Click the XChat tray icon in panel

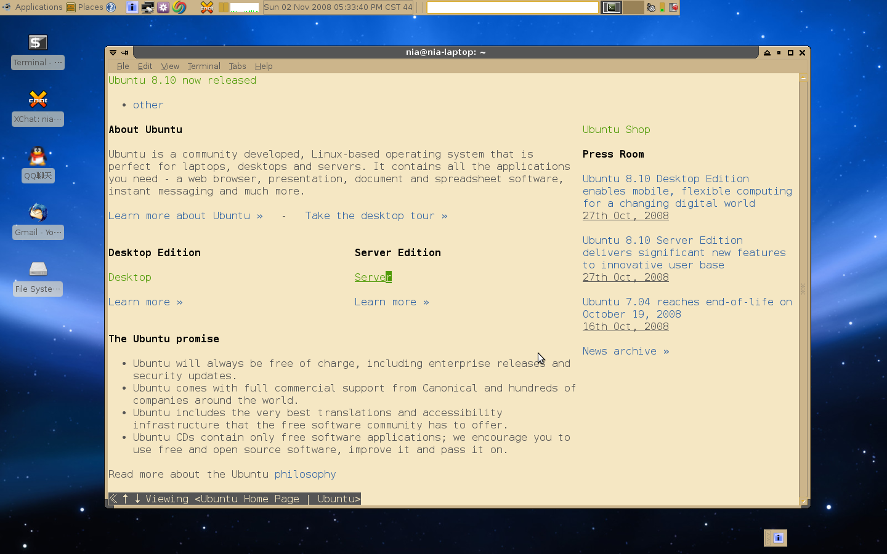[207, 7]
